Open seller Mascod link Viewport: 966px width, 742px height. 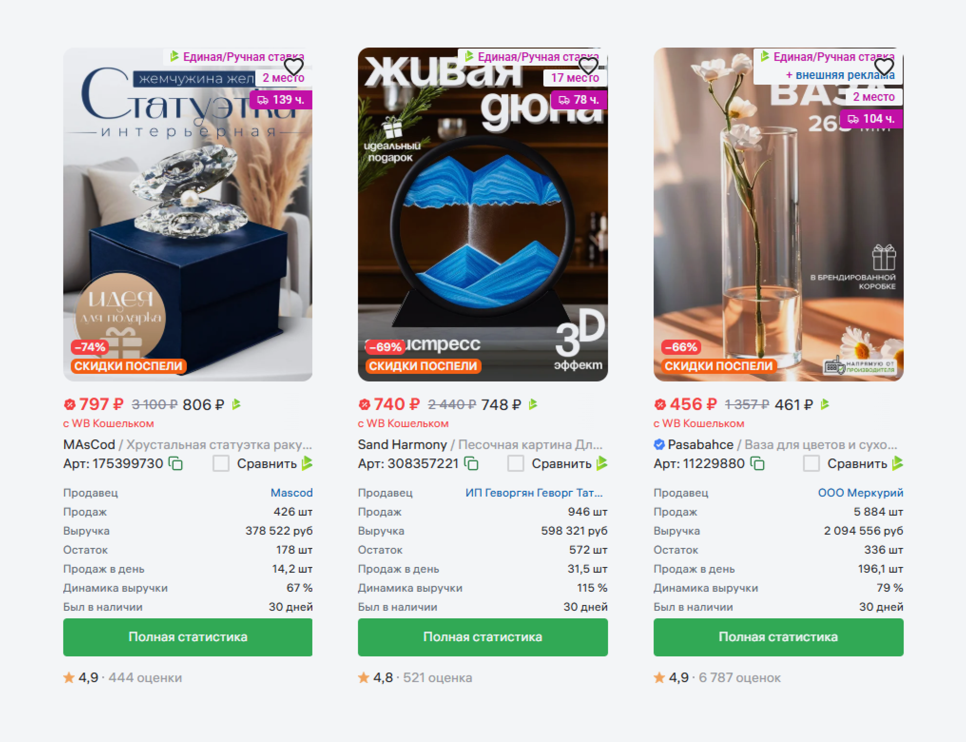point(291,492)
